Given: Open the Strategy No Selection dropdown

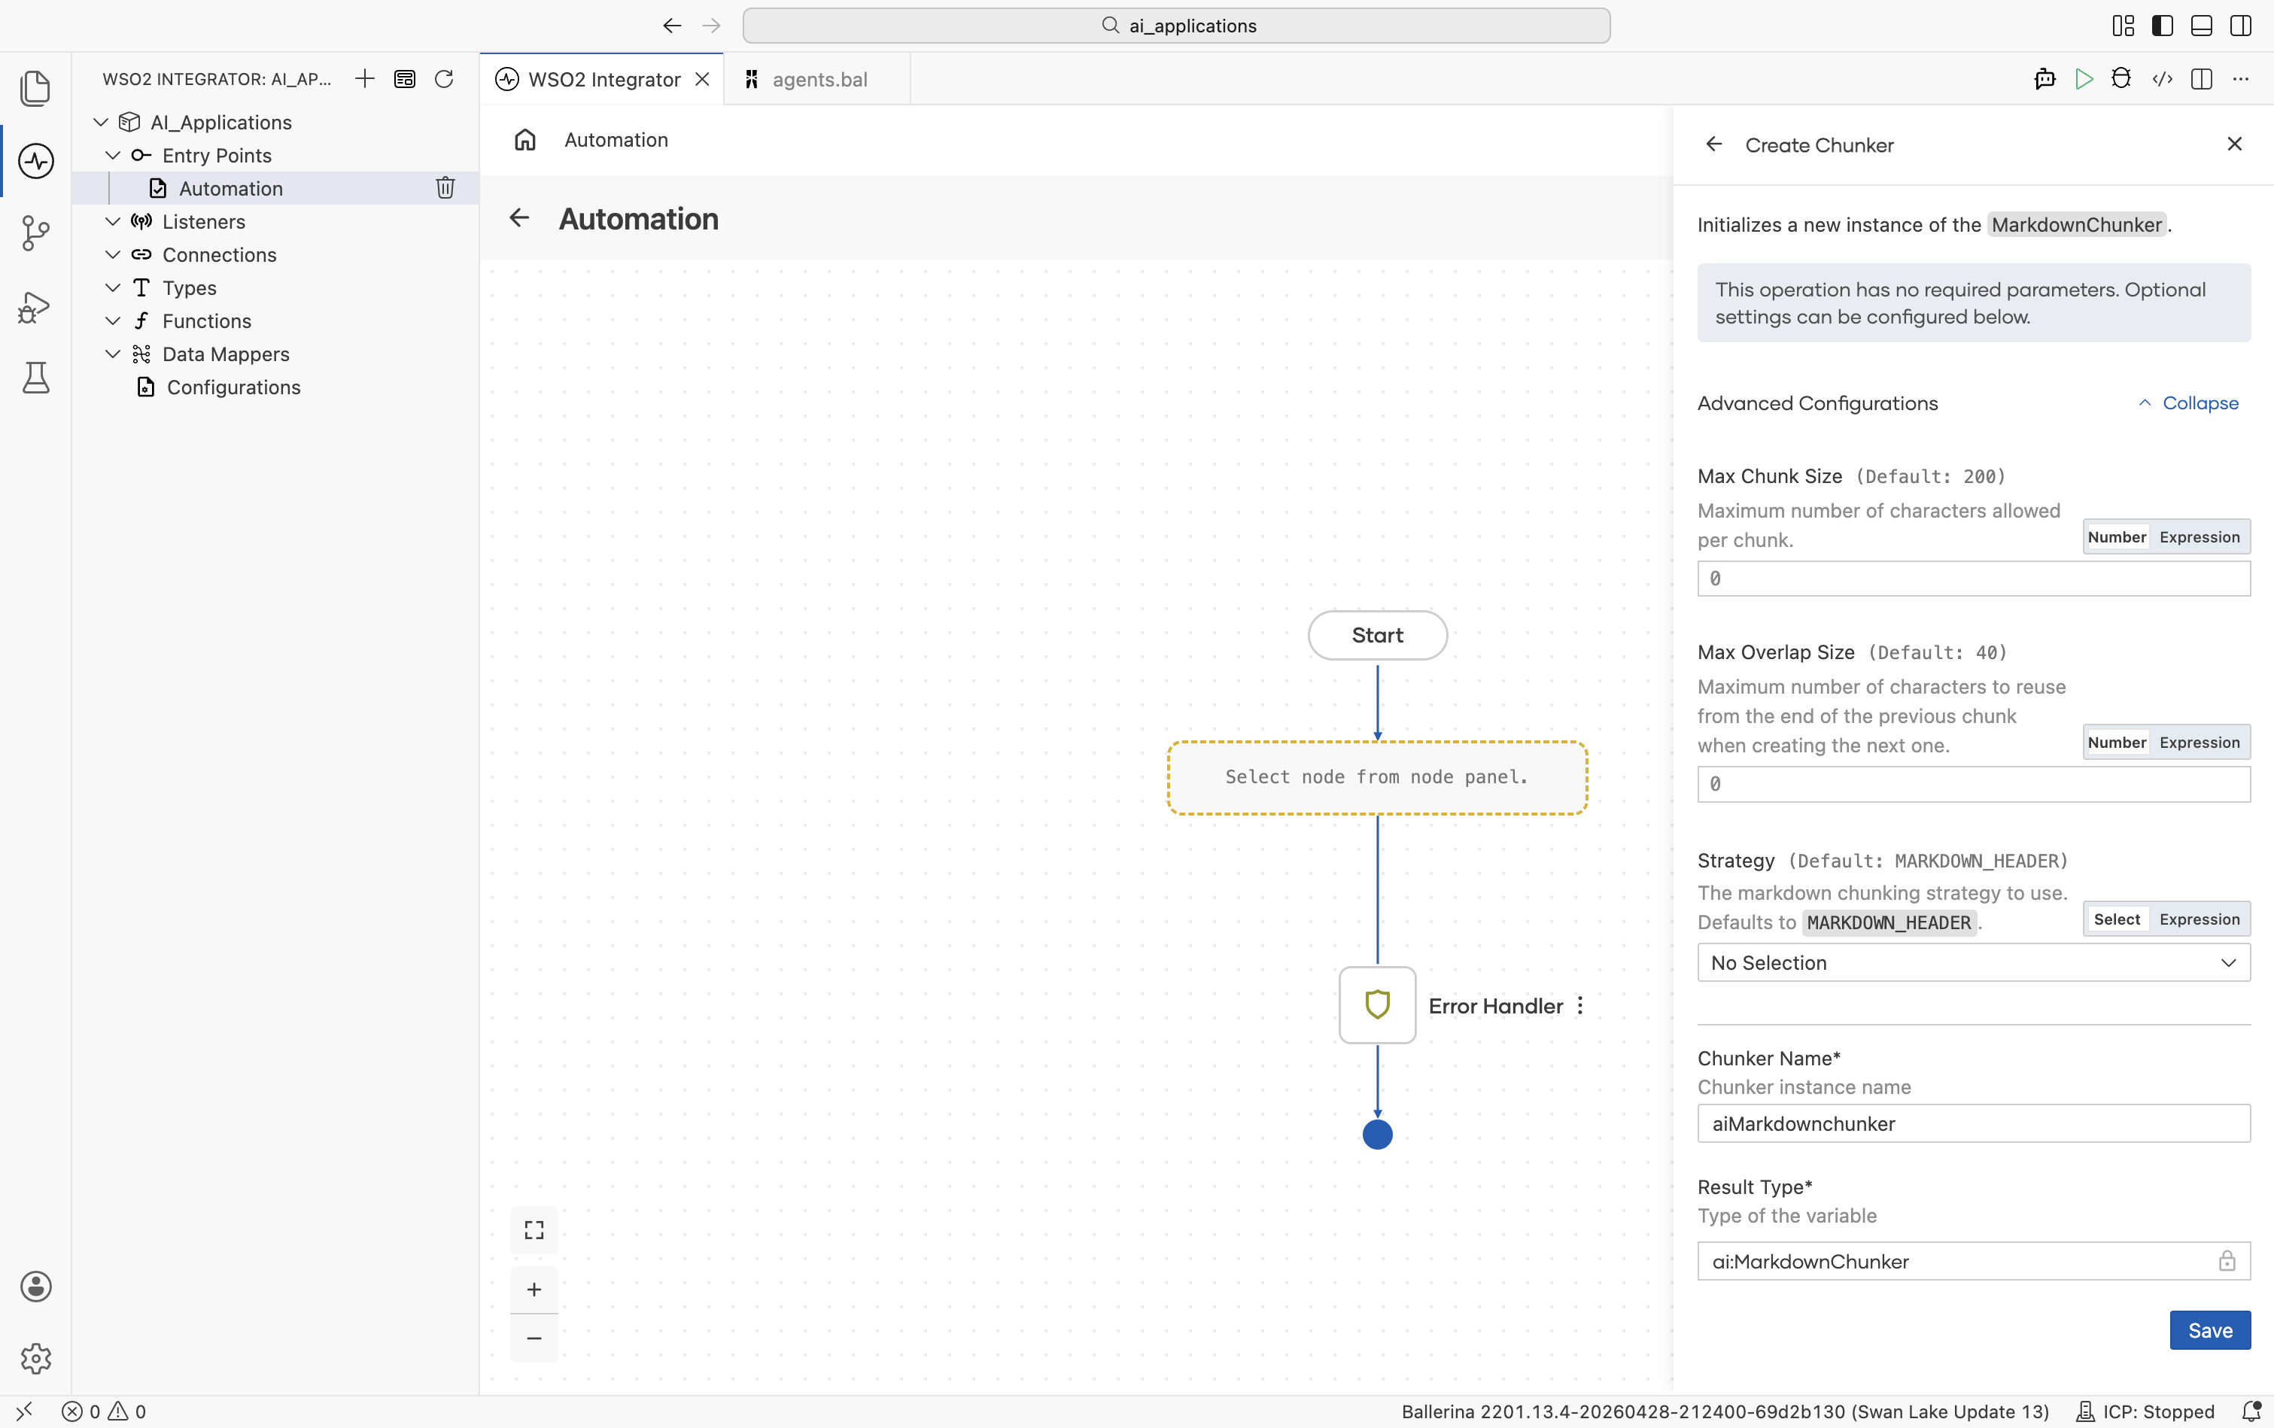Looking at the screenshot, I should [1974, 962].
